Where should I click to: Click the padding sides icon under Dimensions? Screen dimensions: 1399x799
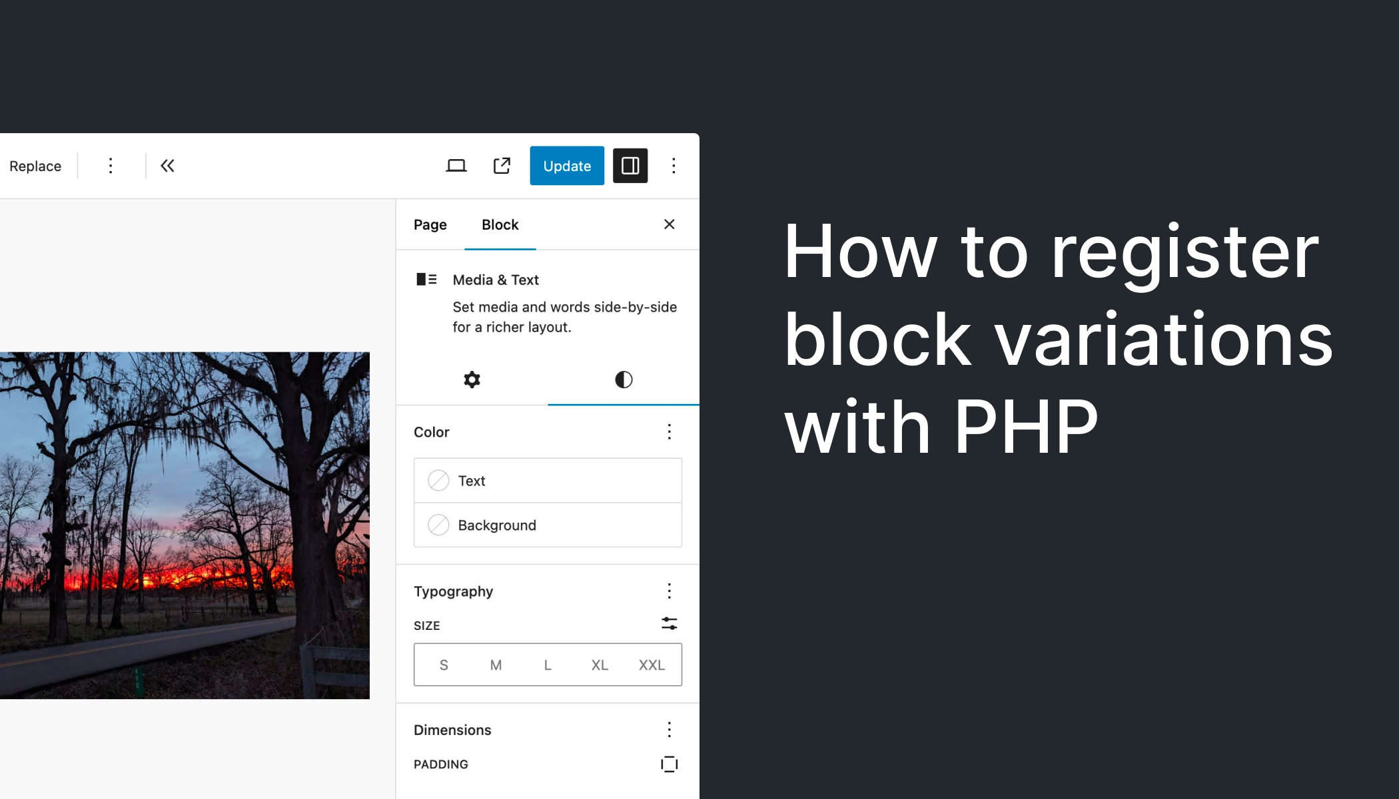click(x=669, y=764)
